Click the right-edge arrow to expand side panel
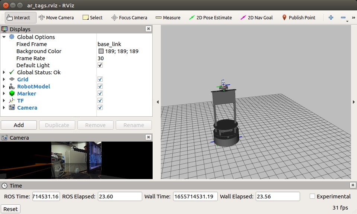 354,102
